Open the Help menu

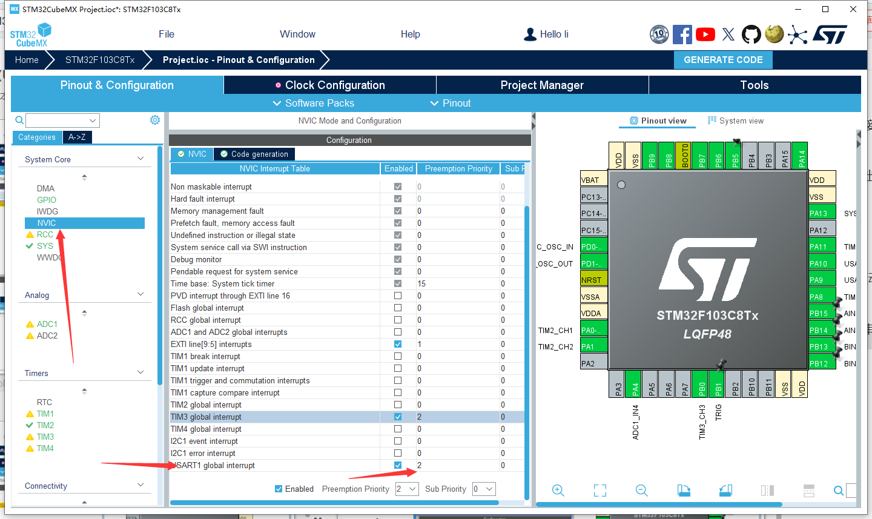click(411, 34)
